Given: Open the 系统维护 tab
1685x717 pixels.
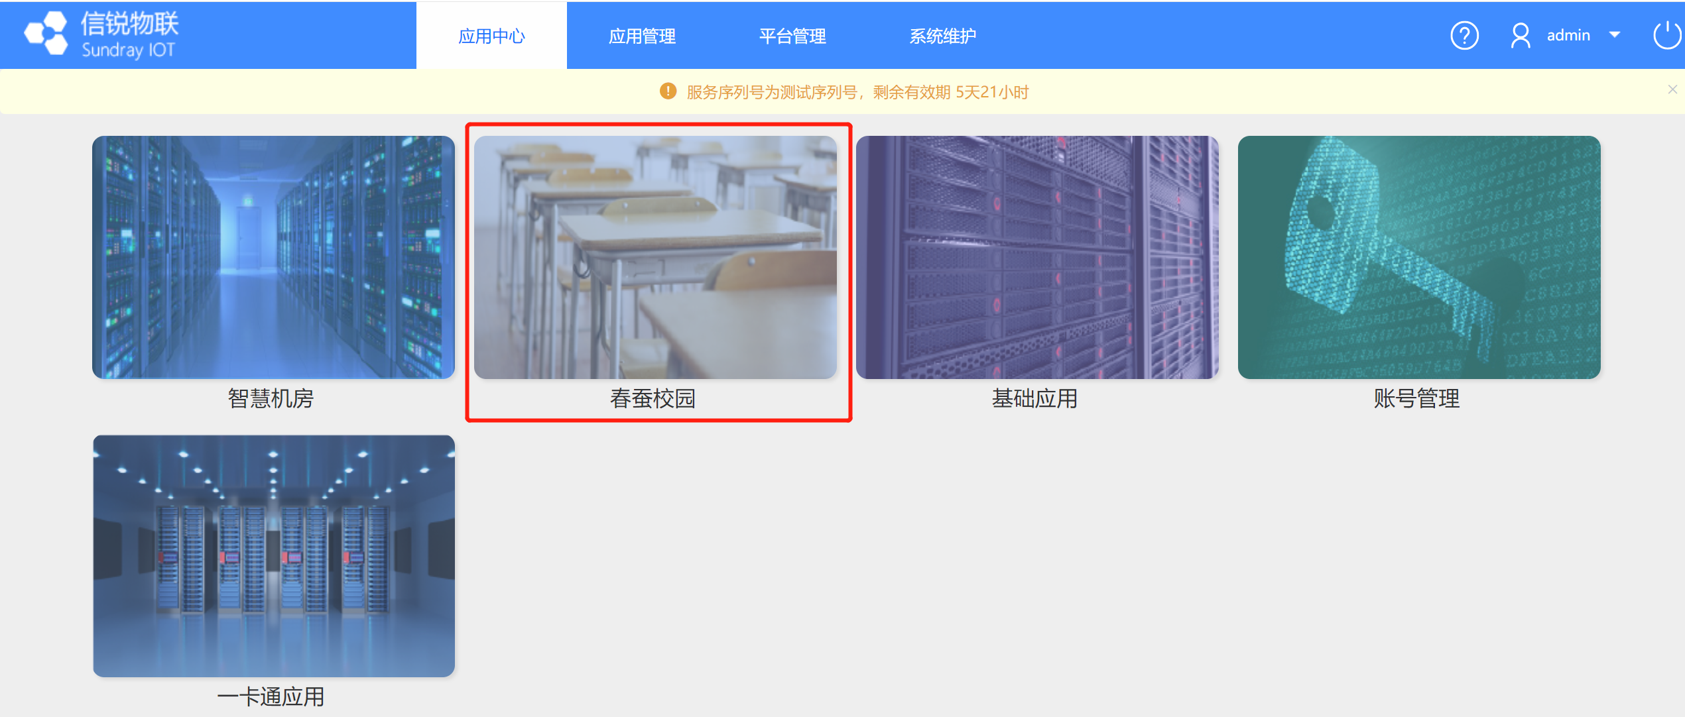Looking at the screenshot, I should (942, 36).
